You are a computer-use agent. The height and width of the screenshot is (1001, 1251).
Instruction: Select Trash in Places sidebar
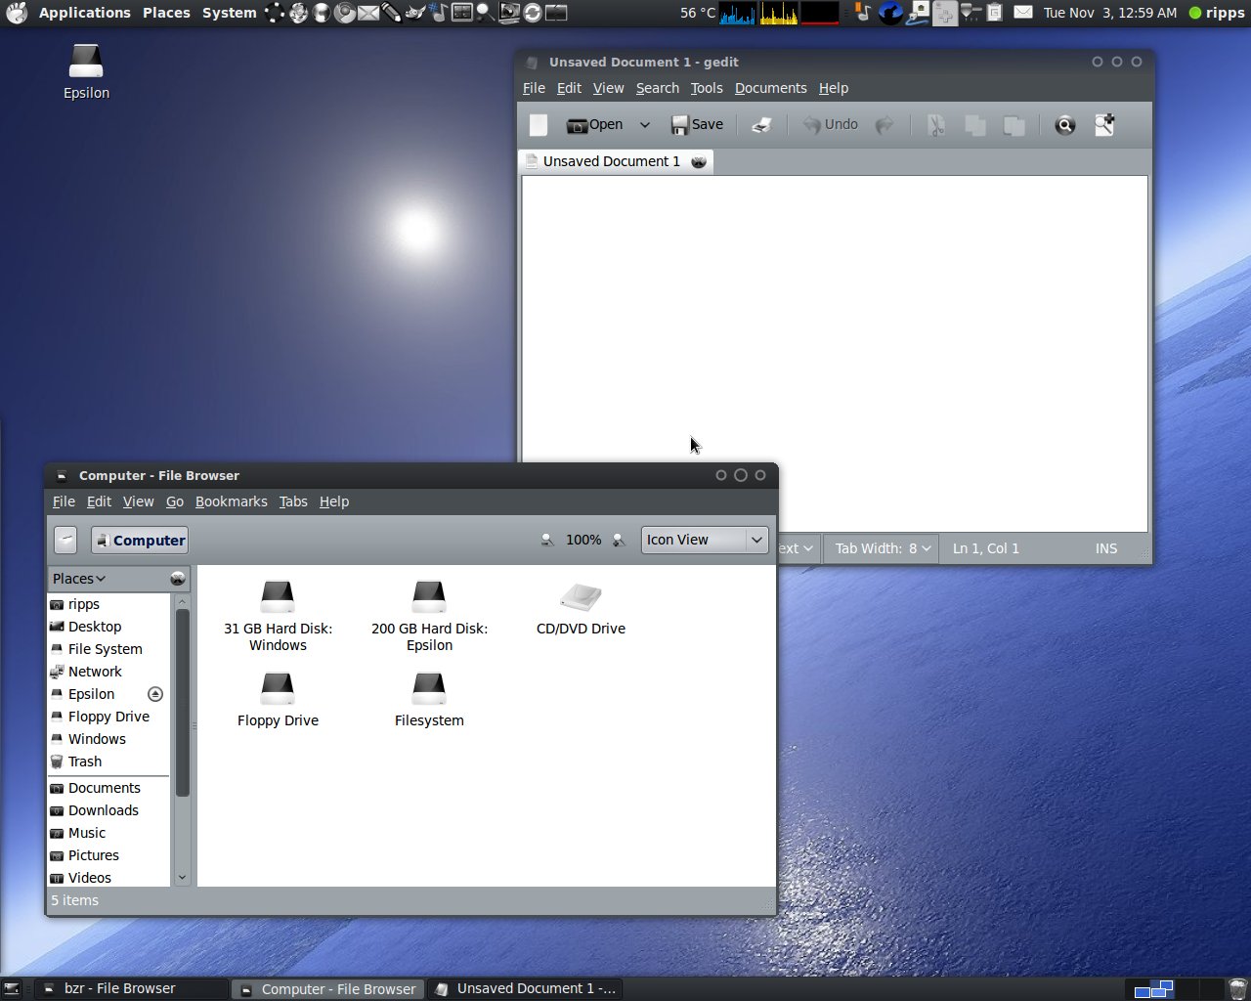pyautogui.click(x=108, y=762)
